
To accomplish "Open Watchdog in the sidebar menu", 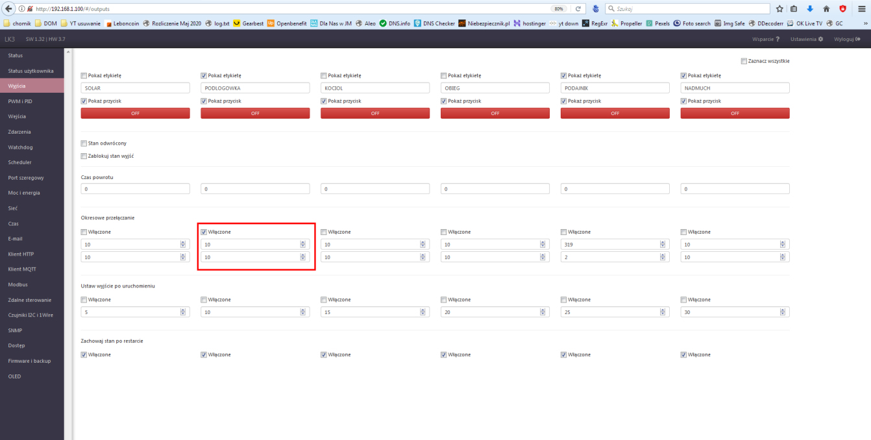I will pyautogui.click(x=19, y=147).
